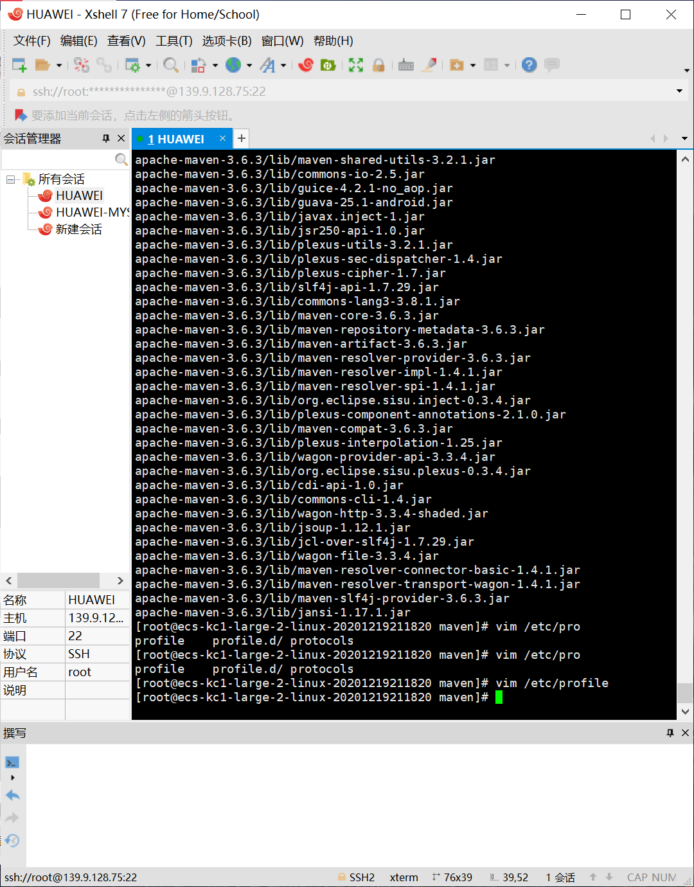
Task: Click the compose pane blue back arrow icon
Action: click(x=12, y=795)
